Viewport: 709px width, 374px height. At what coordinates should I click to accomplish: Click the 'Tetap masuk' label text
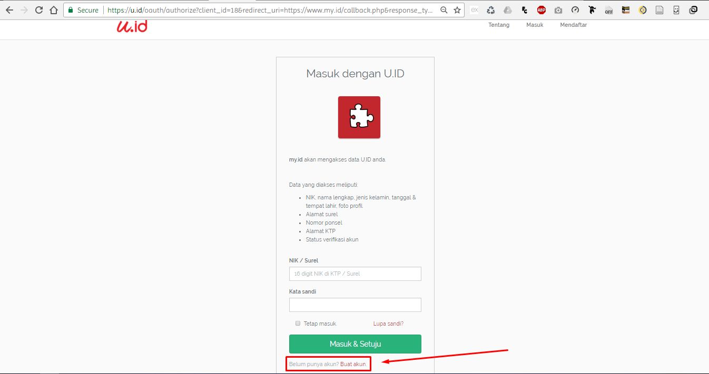(x=320, y=324)
